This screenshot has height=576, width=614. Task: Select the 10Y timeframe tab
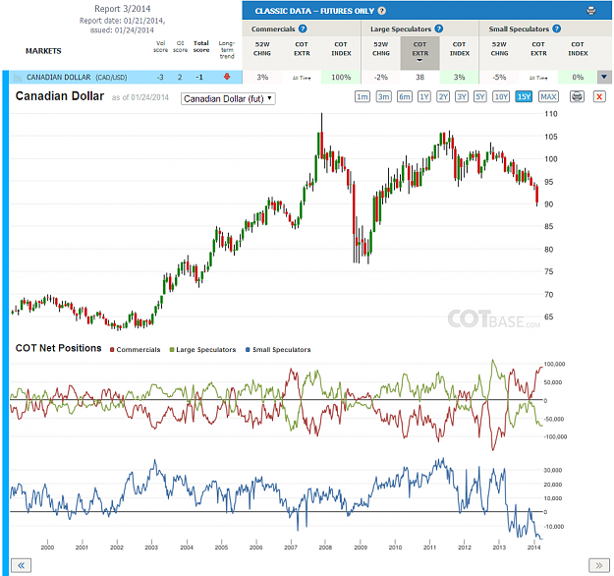pos(501,96)
